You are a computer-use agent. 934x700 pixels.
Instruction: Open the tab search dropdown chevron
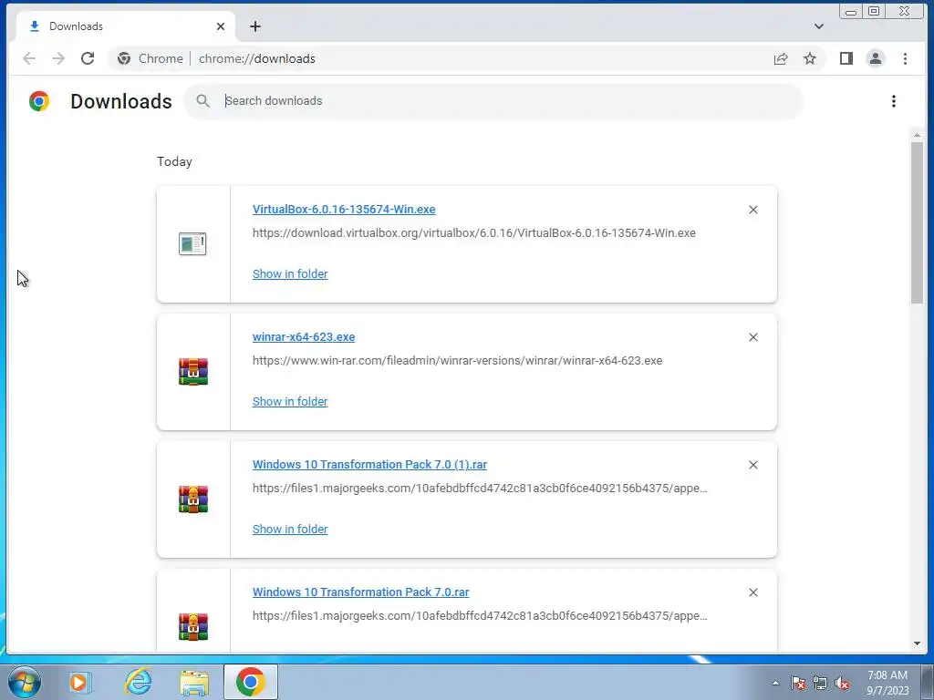pos(819,26)
